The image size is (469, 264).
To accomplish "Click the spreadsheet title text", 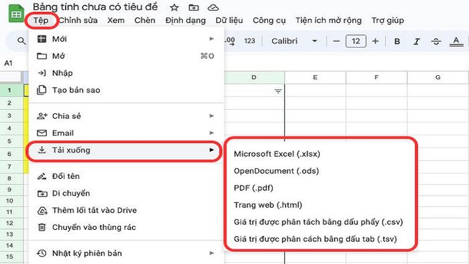I will [95, 7].
